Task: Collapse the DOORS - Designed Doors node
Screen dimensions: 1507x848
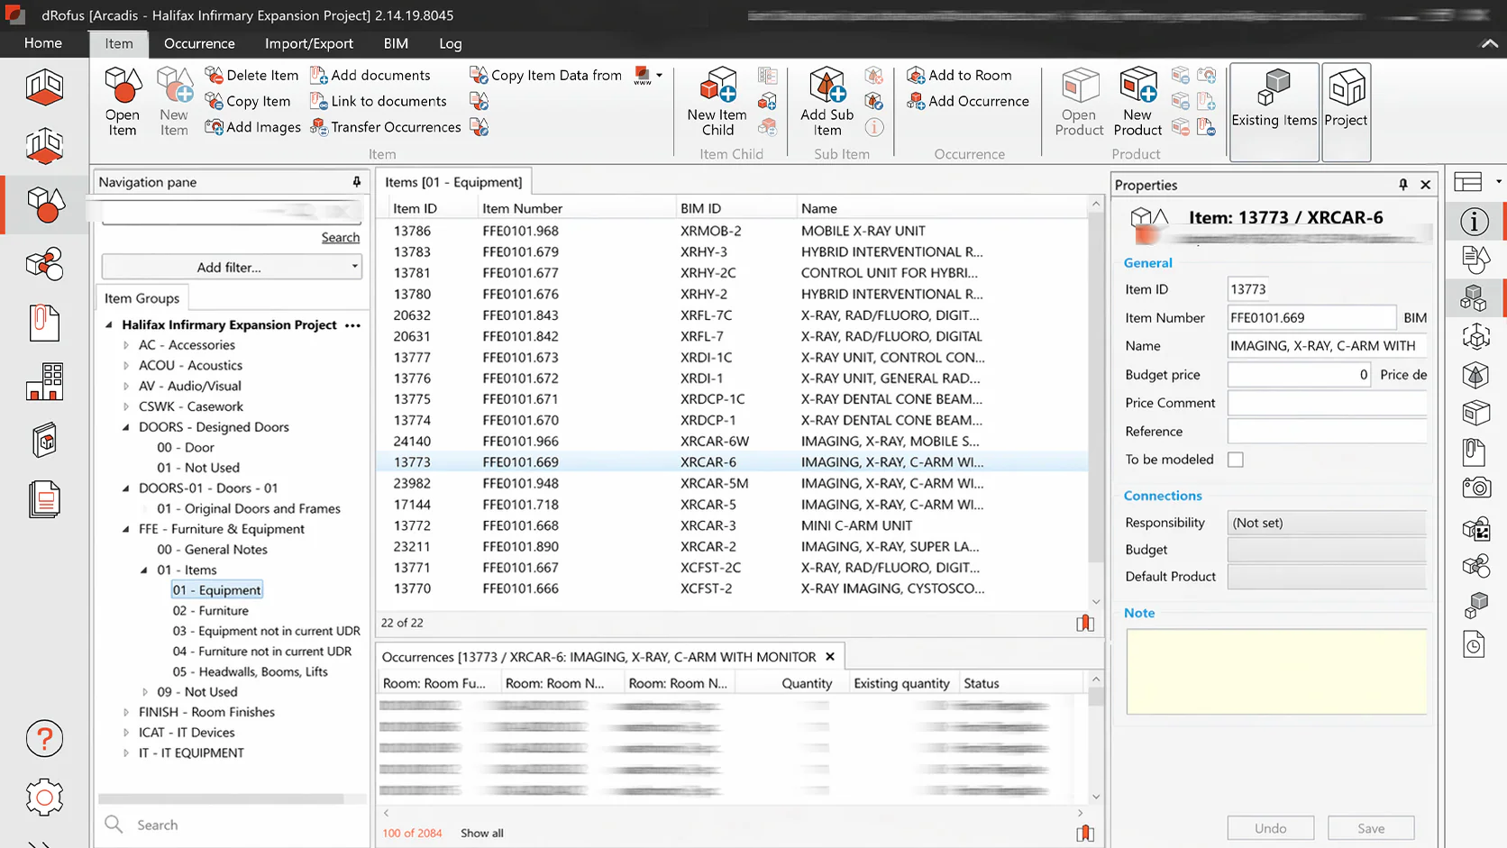Action: click(126, 427)
